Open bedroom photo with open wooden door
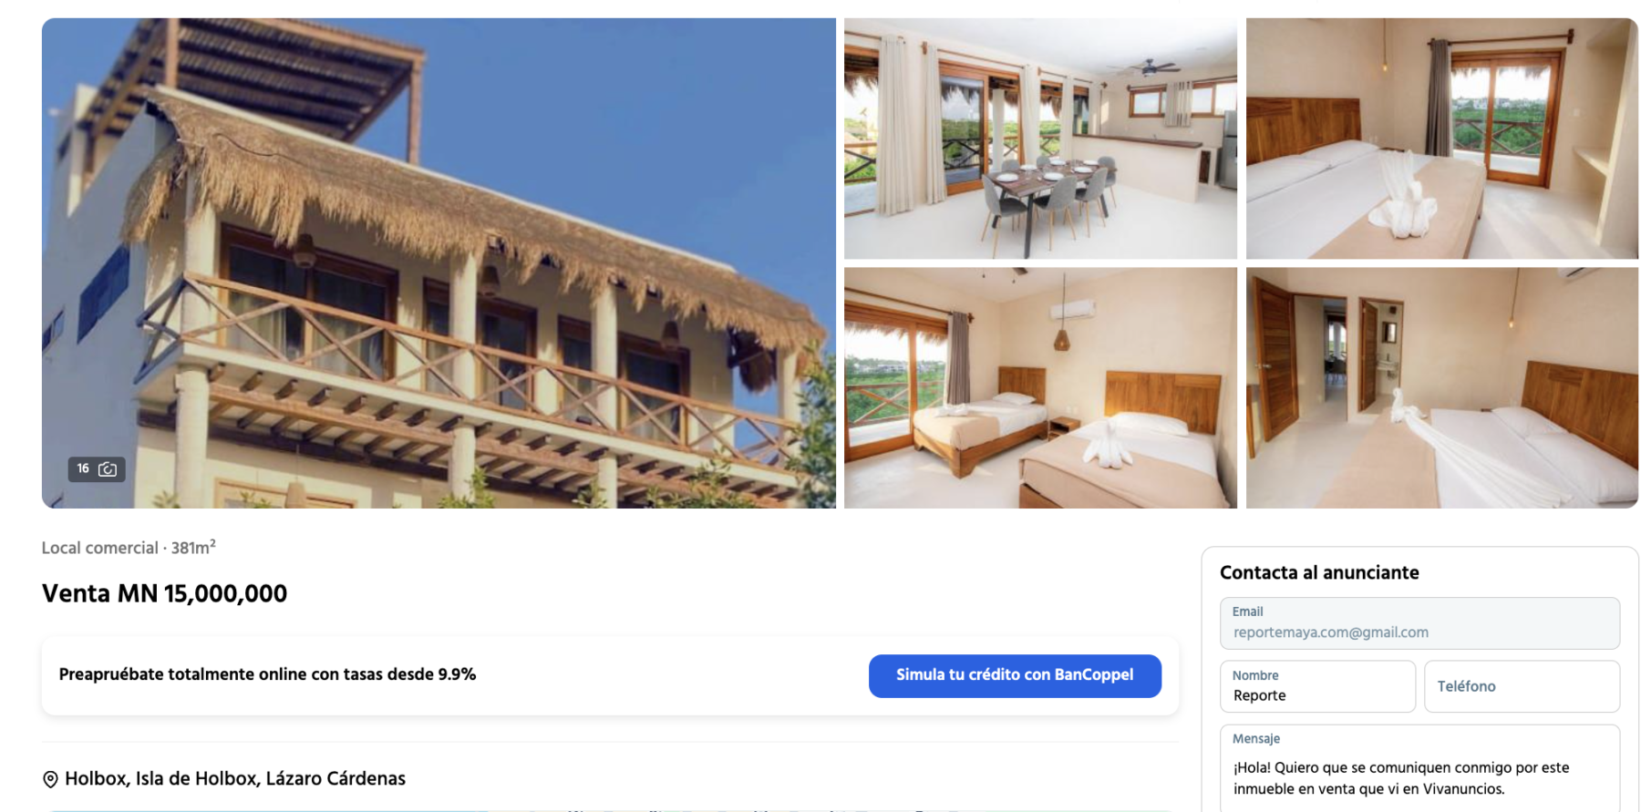The image size is (1641, 812). tap(1442, 388)
